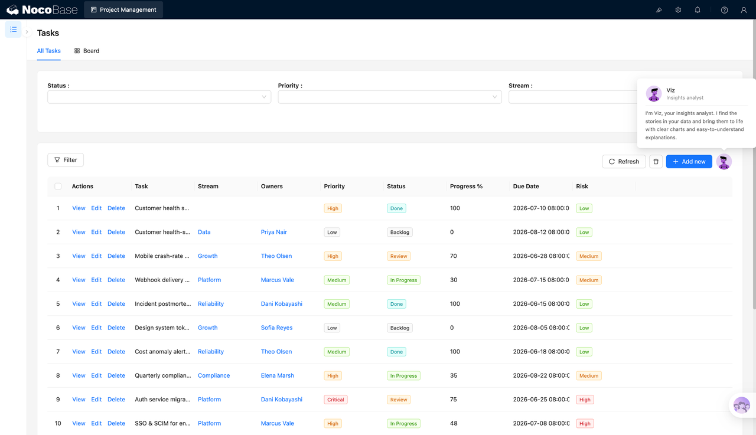Click the Refresh button
This screenshot has width=756, height=435.
pyautogui.click(x=624, y=161)
